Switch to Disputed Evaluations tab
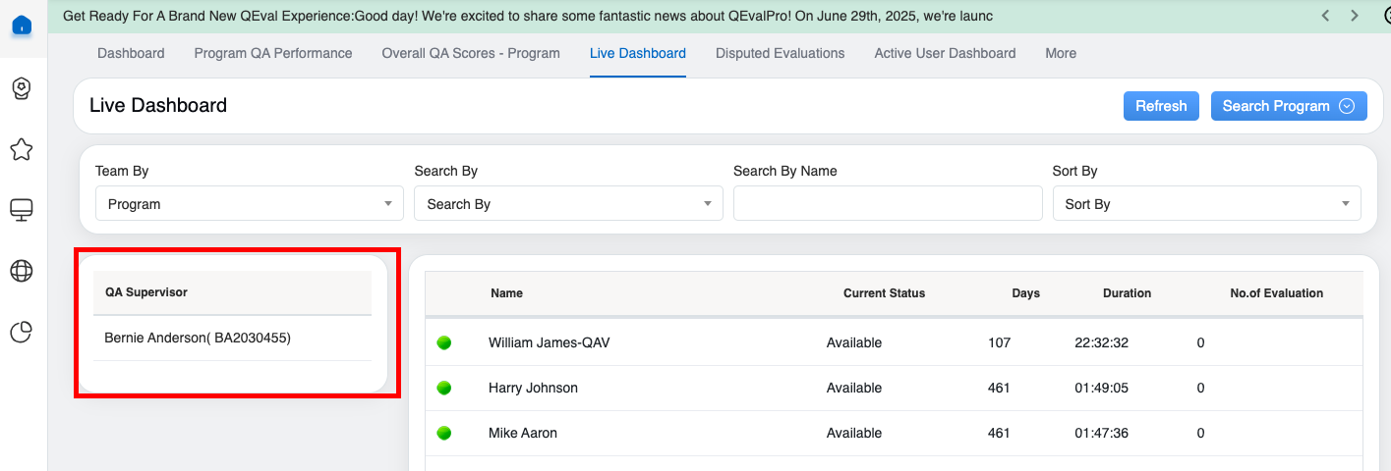Image resolution: width=1391 pixels, height=471 pixels. (780, 53)
